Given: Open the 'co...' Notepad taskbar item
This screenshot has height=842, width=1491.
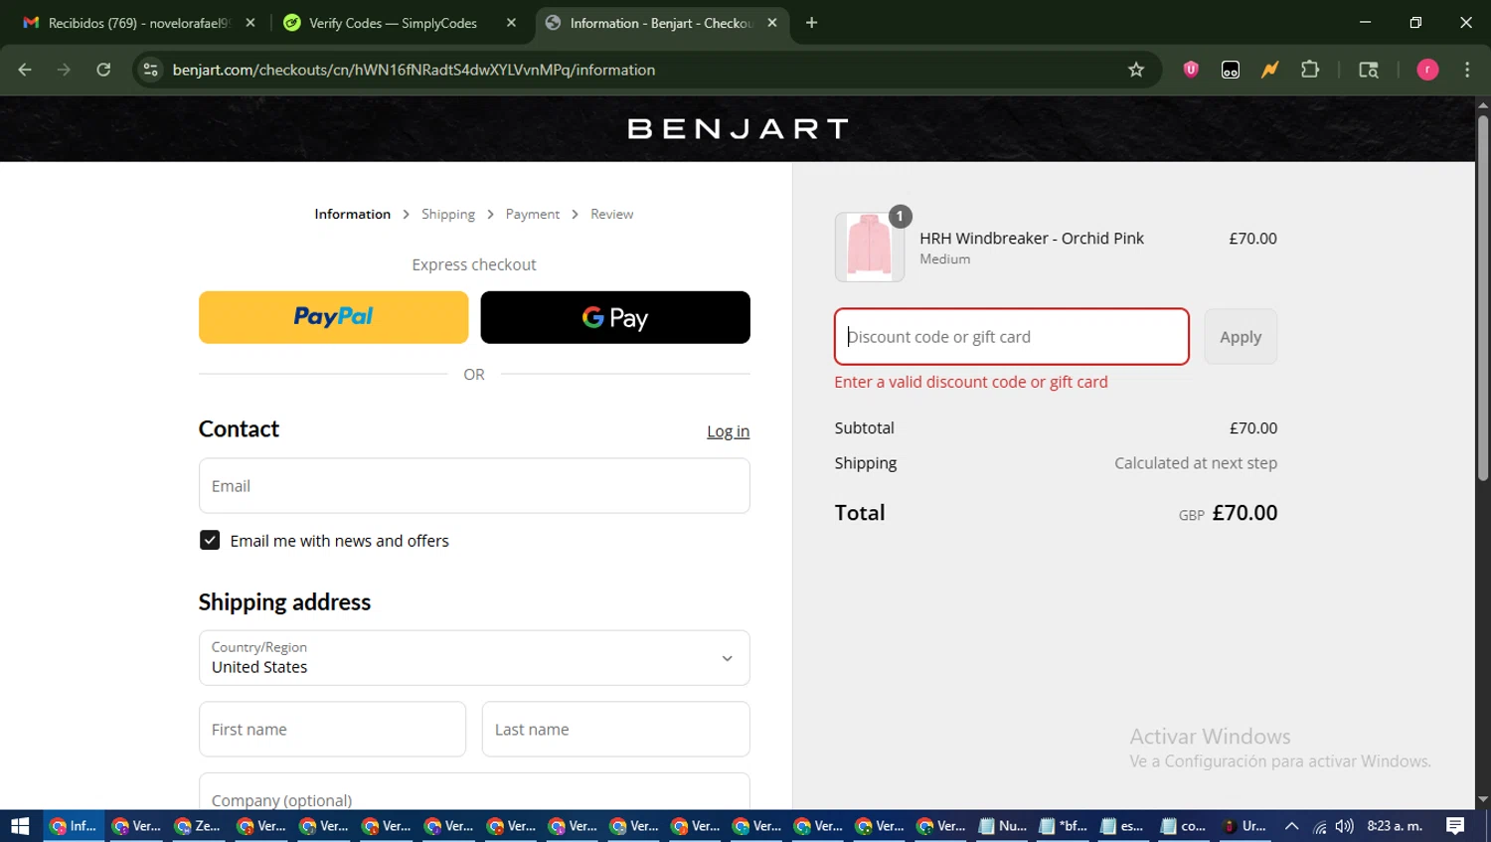Looking at the screenshot, I should [x=1184, y=826].
